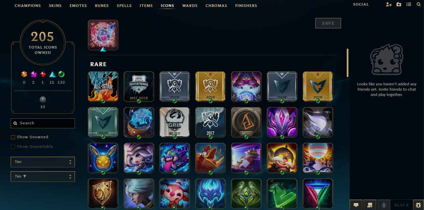Viewport: 424px width, 210px height.
Task: Choose the GPL MSI 2017 icon
Action: click(175, 122)
